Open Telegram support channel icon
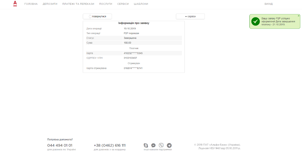The height and width of the screenshot is (152, 302). pos(169,145)
